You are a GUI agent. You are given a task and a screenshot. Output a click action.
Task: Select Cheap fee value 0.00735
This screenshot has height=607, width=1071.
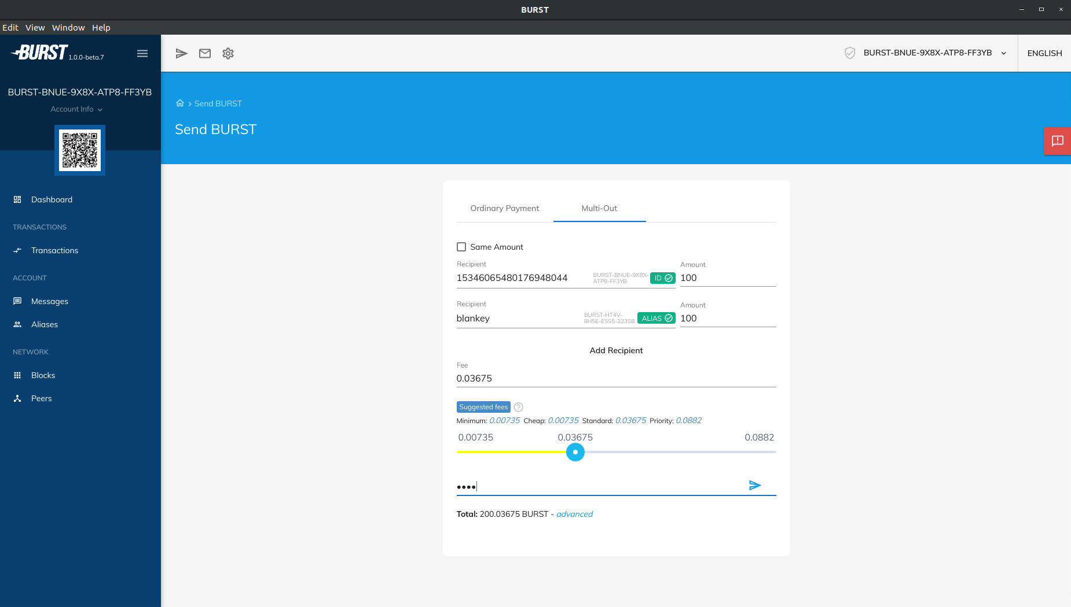(x=563, y=420)
